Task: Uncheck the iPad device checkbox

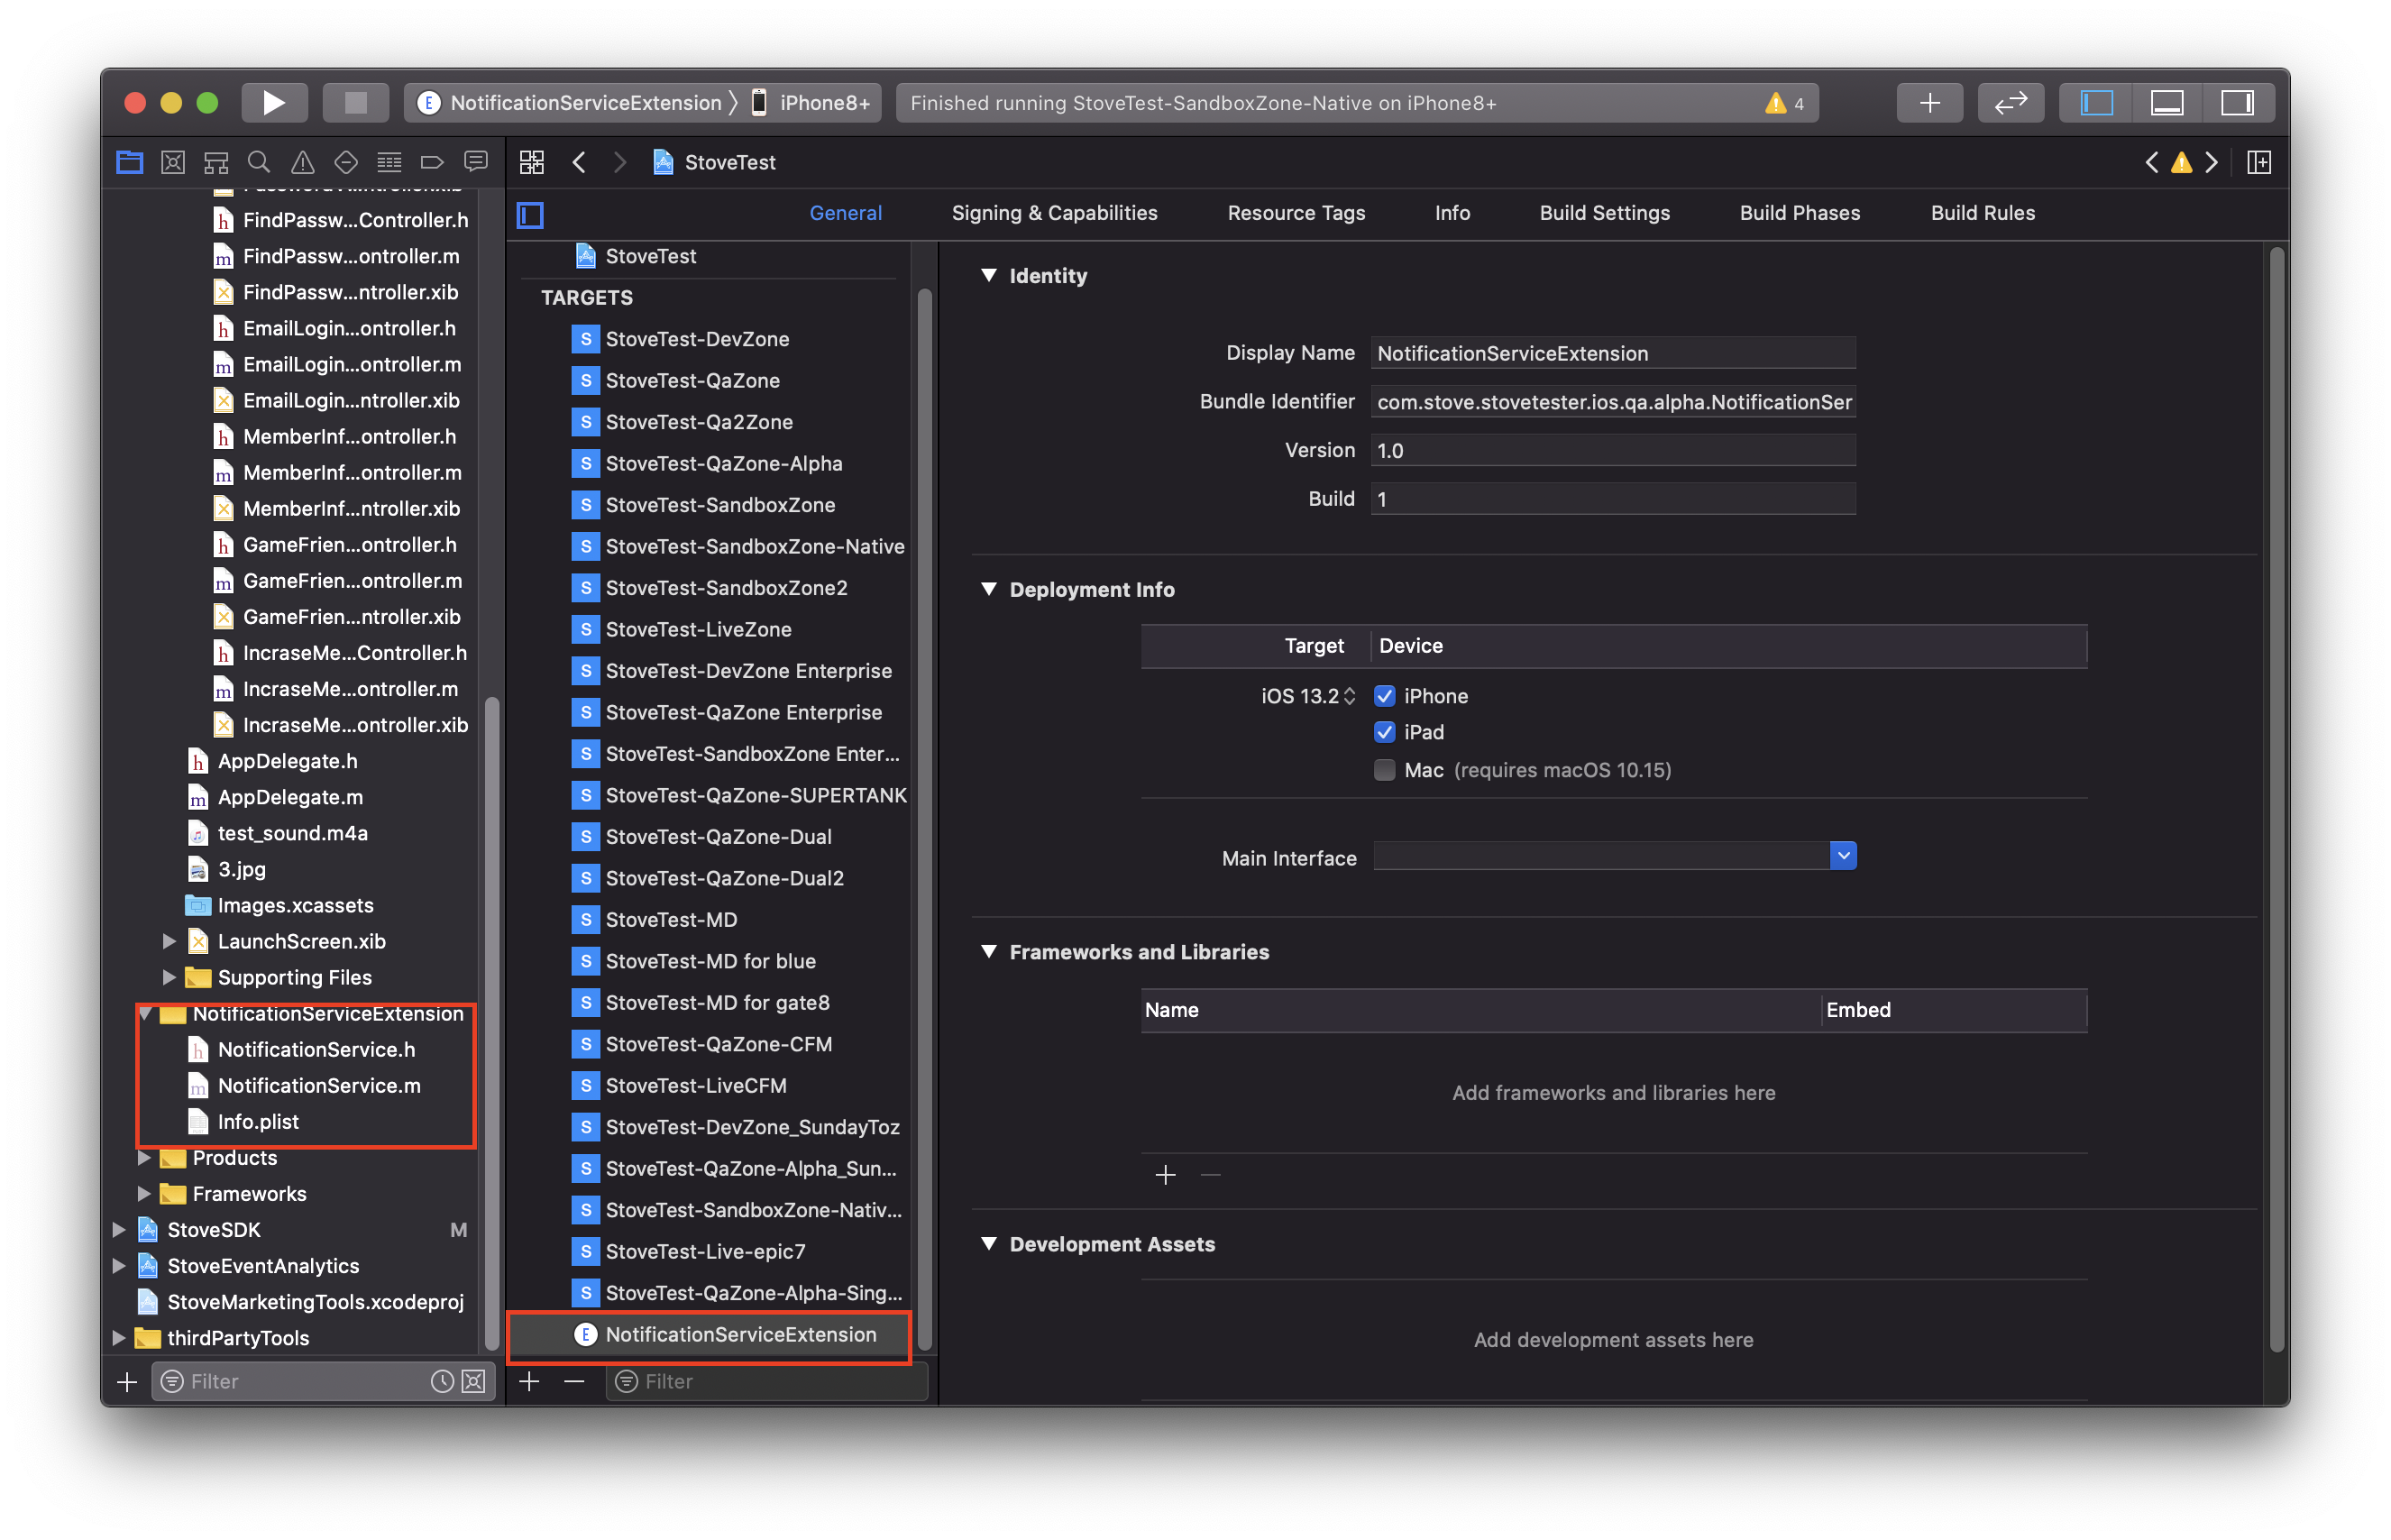Action: (1384, 732)
